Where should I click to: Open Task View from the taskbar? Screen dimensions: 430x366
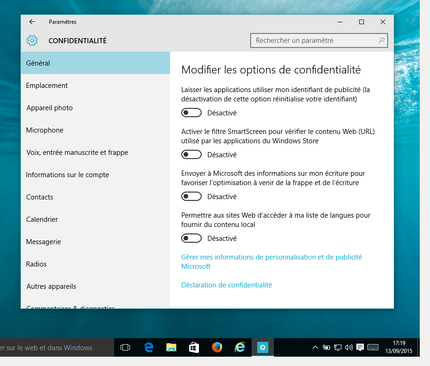coord(125,347)
